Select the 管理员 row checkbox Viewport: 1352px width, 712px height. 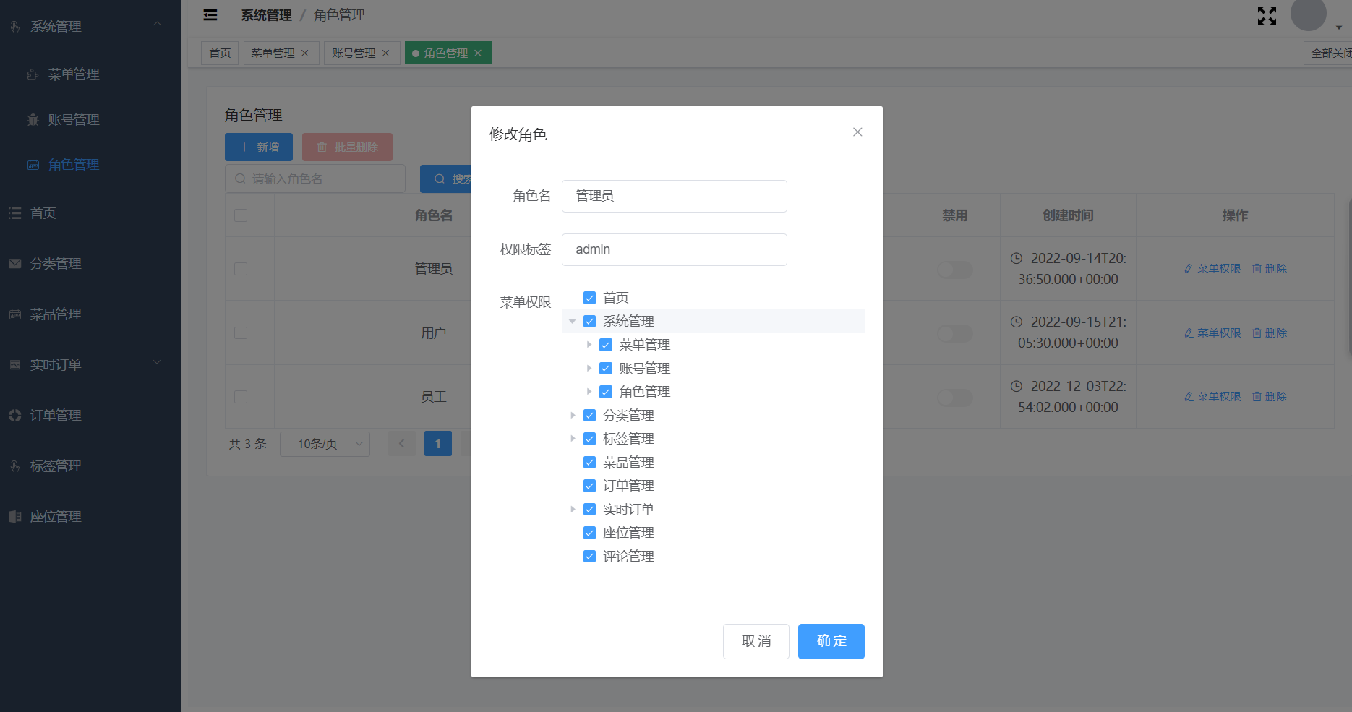point(241,269)
